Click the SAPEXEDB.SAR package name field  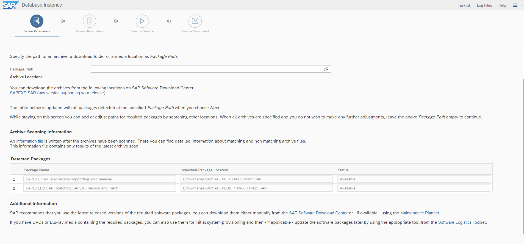tap(99, 188)
